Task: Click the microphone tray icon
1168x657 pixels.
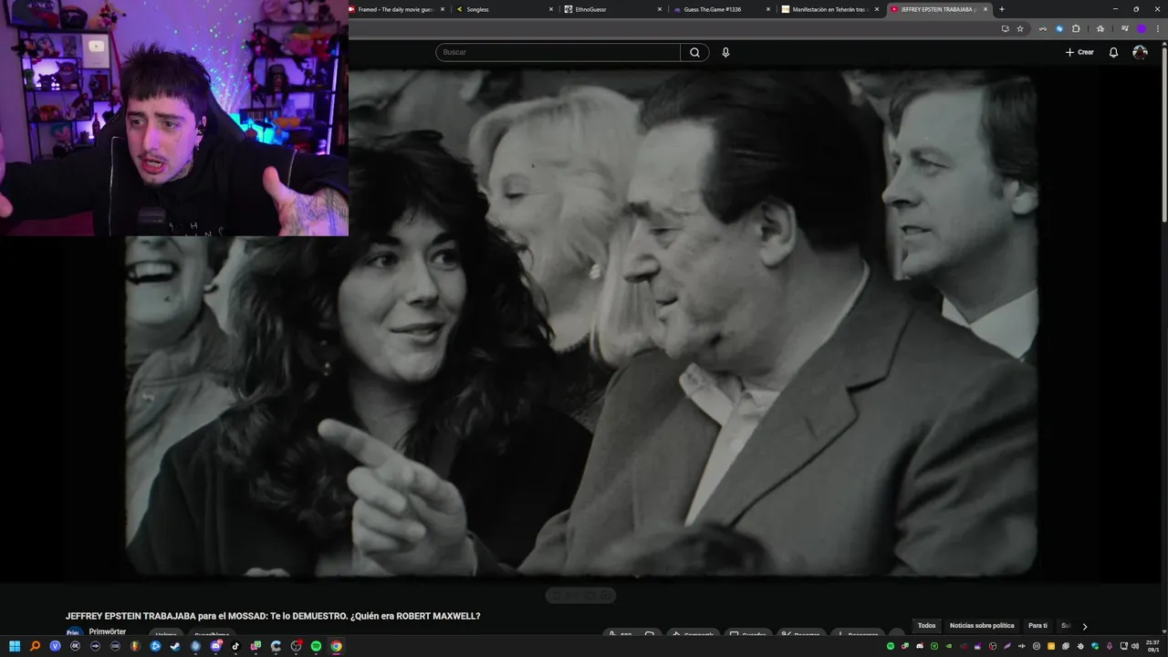Action: coord(1109,646)
